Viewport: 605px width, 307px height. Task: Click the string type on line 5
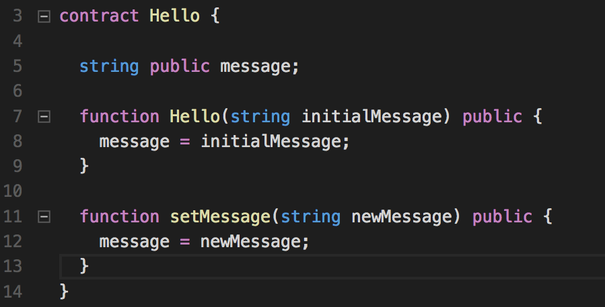point(109,67)
